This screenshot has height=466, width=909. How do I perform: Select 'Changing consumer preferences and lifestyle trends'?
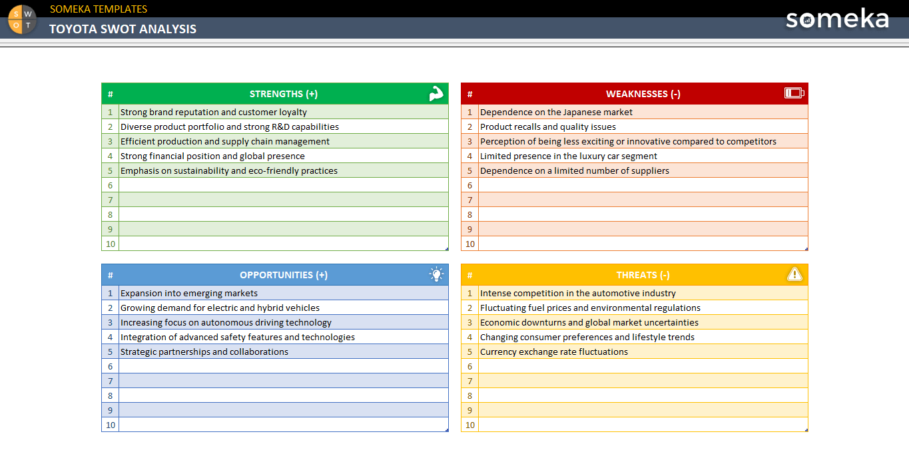pyautogui.click(x=643, y=337)
